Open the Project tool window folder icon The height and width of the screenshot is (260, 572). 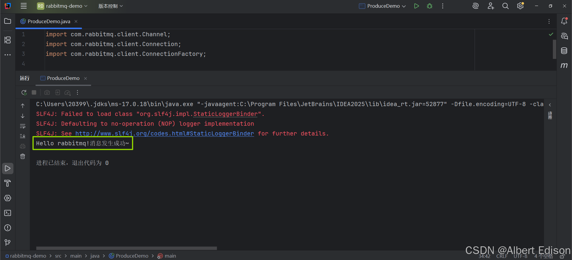pyautogui.click(x=8, y=21)
